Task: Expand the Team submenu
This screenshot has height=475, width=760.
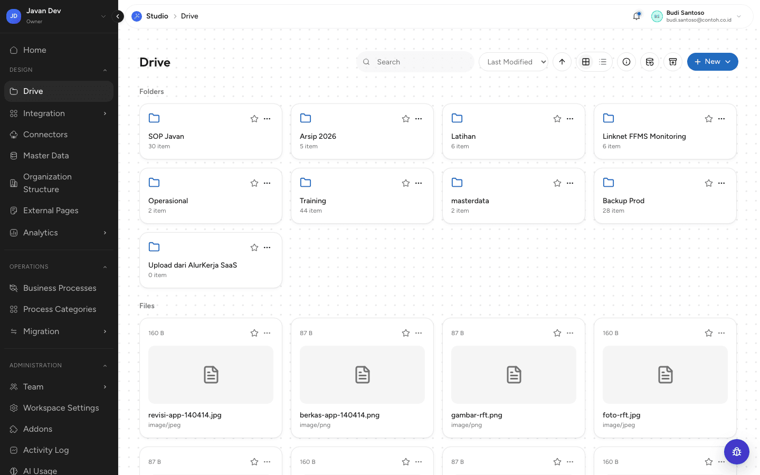Action: point(105,387)
